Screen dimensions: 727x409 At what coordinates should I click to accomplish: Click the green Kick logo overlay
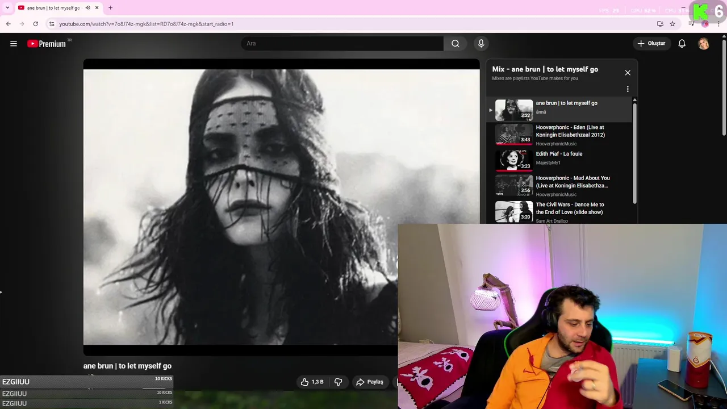(701, 11)
